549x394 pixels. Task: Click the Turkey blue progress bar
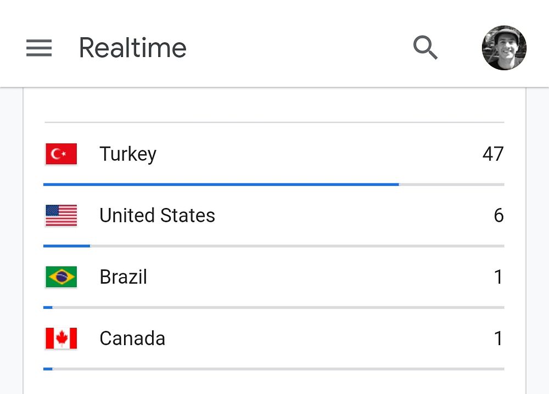[221, 185]
